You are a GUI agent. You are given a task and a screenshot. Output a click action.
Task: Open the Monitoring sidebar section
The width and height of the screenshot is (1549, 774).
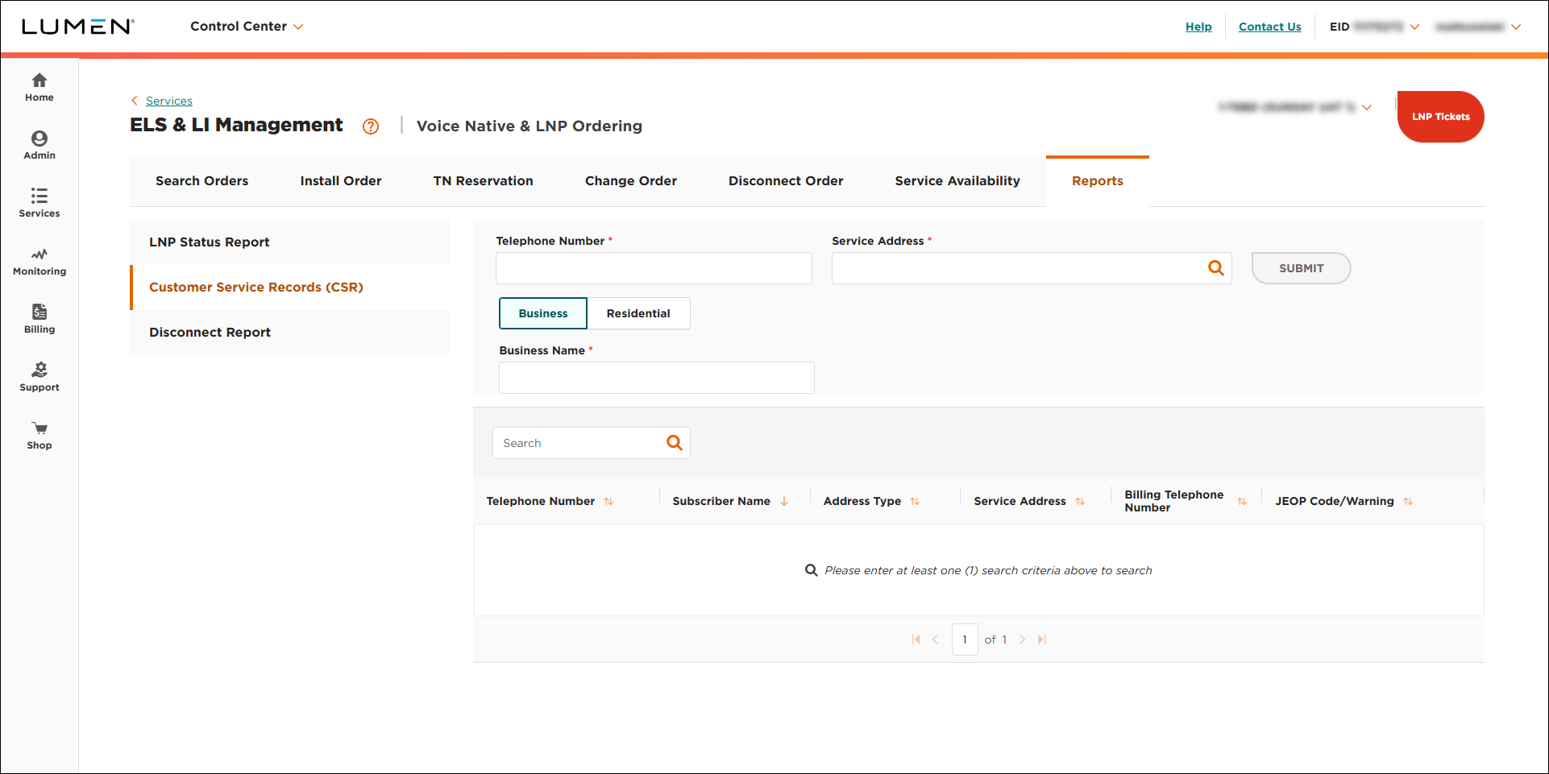pos(39,261)
